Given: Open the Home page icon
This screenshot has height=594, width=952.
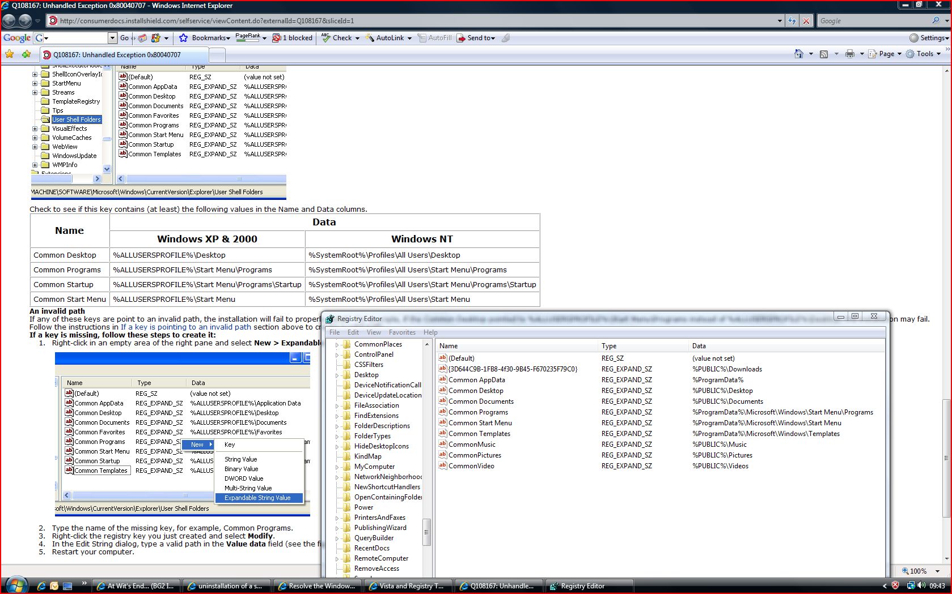Looking at the screenshot, I should (x=799, y=54).
